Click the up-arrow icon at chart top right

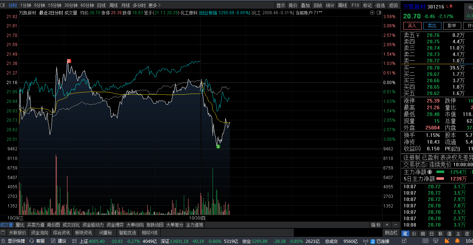pos(372,13)
